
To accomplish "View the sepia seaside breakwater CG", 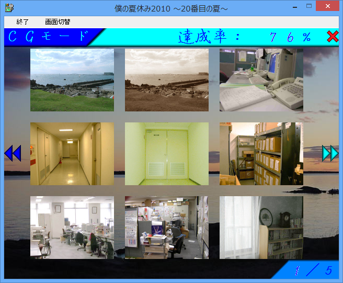I will pyautogui.click(x=167, y=80).
